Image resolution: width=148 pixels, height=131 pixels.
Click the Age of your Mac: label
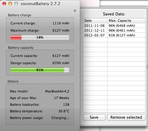click(x=24, y=98)
